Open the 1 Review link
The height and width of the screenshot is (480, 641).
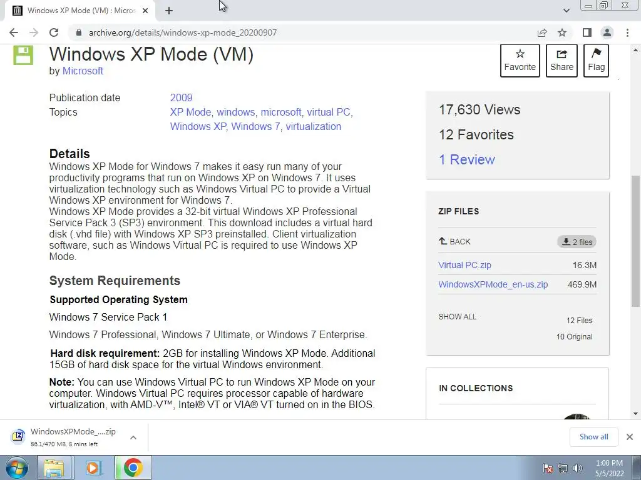coord(467,159)
